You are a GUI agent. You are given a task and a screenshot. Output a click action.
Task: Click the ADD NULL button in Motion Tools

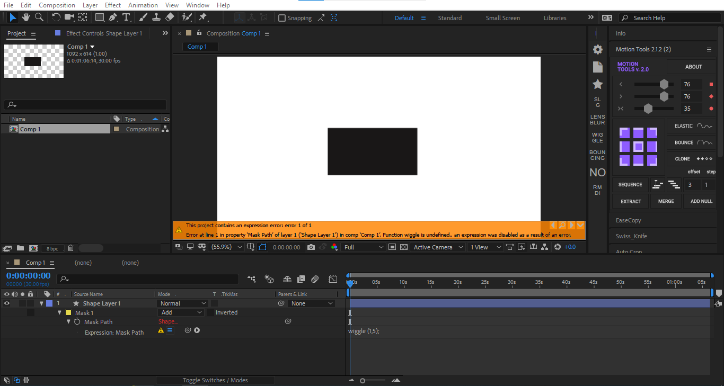[x=701, y=201]
